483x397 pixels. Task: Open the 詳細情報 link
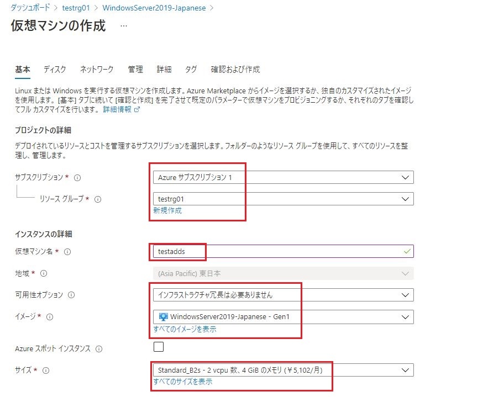click(x=117, y=109)
